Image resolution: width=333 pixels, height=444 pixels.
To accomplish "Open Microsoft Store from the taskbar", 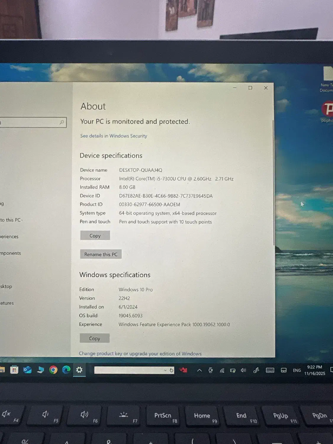I will tap(14, 370).
